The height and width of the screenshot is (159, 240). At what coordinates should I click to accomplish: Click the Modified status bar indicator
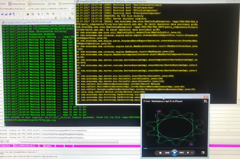49,145
